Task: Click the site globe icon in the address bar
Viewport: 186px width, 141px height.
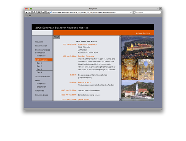Action: click(51, 12)
